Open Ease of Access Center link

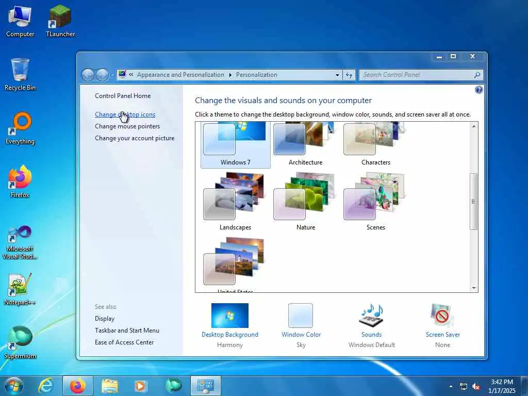[x=124, y=342]
